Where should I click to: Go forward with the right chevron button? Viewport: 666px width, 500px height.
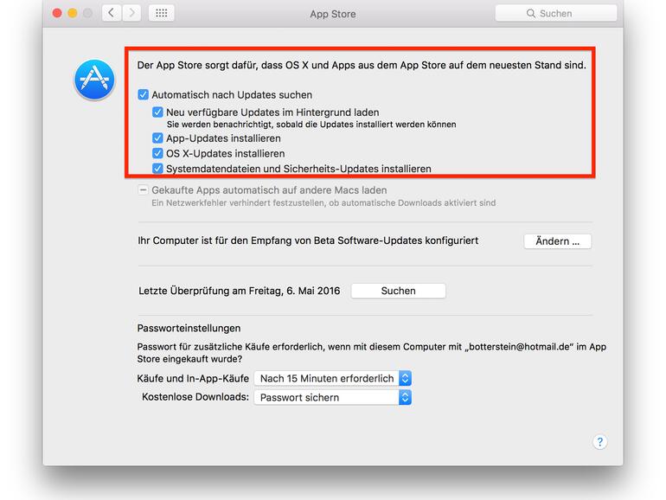131,13
